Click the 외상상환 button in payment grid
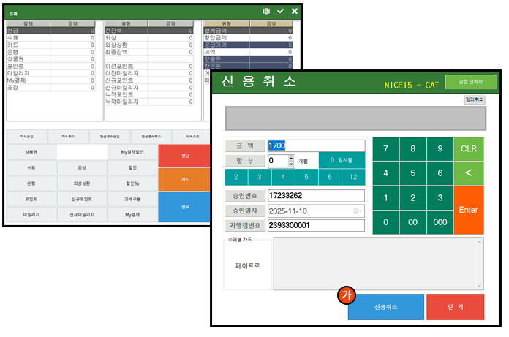This screenshot has width=509, height=337. (82, 183)
